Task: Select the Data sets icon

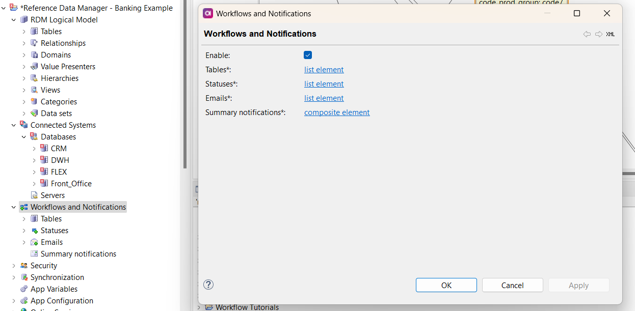Action: point(34,113)
